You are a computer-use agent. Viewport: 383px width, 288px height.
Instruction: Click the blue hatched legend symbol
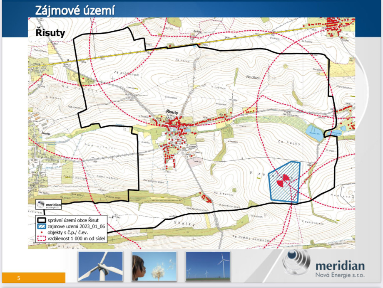click(41, 226)
